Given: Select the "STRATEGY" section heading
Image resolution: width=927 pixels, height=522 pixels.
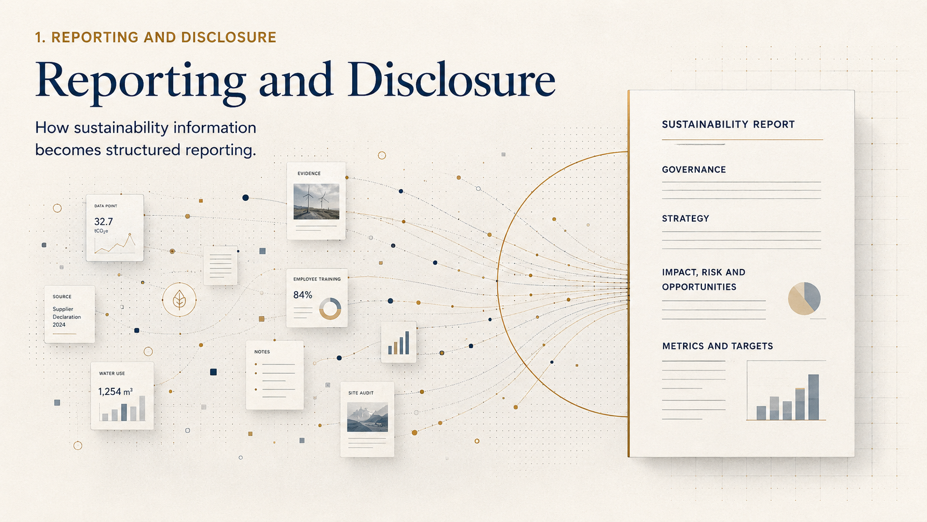Looking at the screenshot, I should tap(685, 219).
